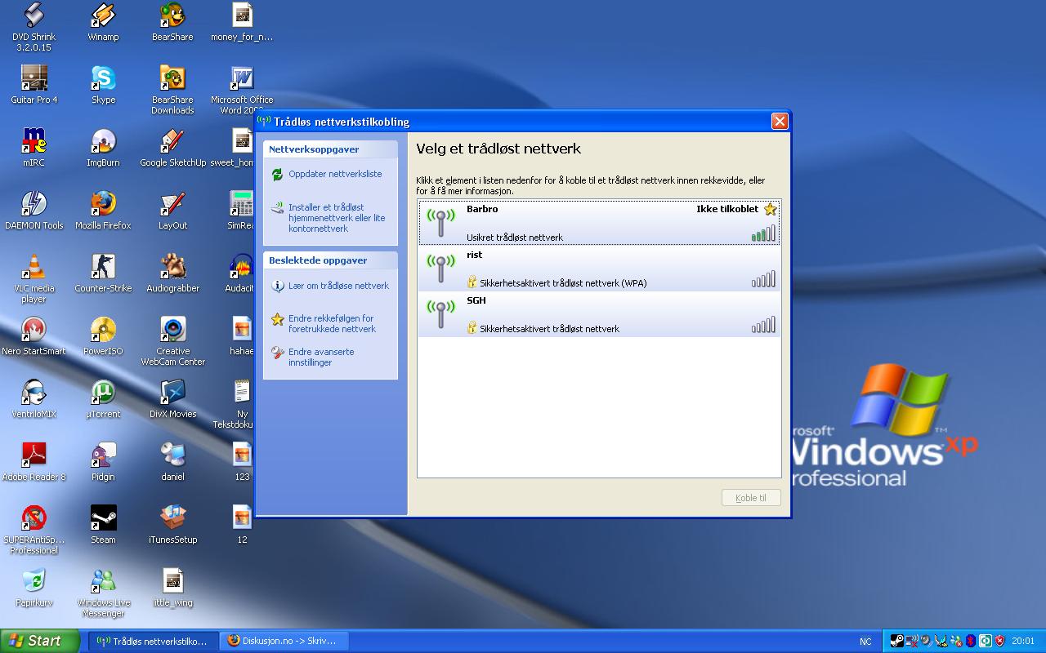The height and width of the screenshot is (653, 1046).
Task: Select the Skype desktop shortcut
Action: tap(103, 85)
